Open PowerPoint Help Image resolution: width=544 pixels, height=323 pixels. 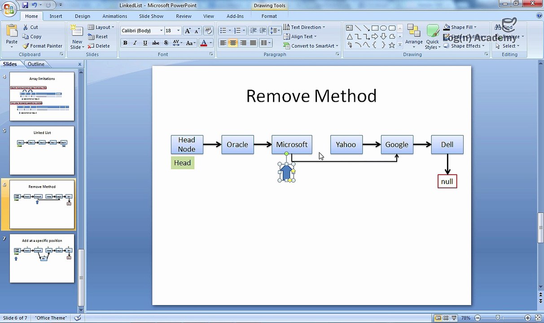[x=539, y=16]
